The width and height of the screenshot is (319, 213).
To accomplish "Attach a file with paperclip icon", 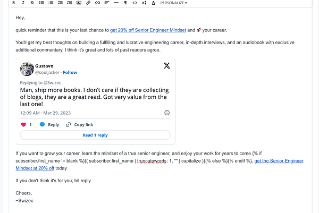I will (88, 3).
